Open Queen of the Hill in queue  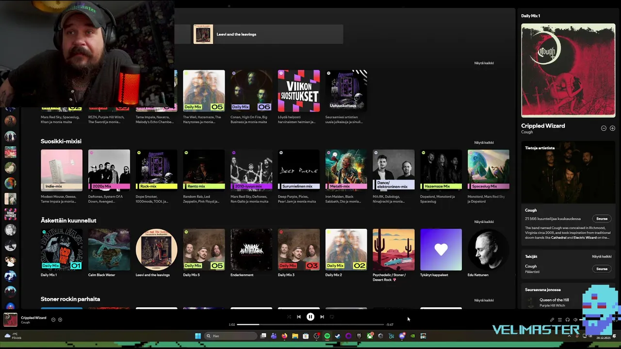point(554,300)
